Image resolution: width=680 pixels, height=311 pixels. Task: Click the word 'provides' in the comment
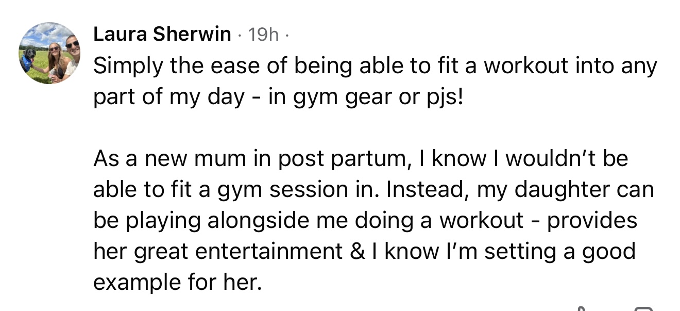592,221
